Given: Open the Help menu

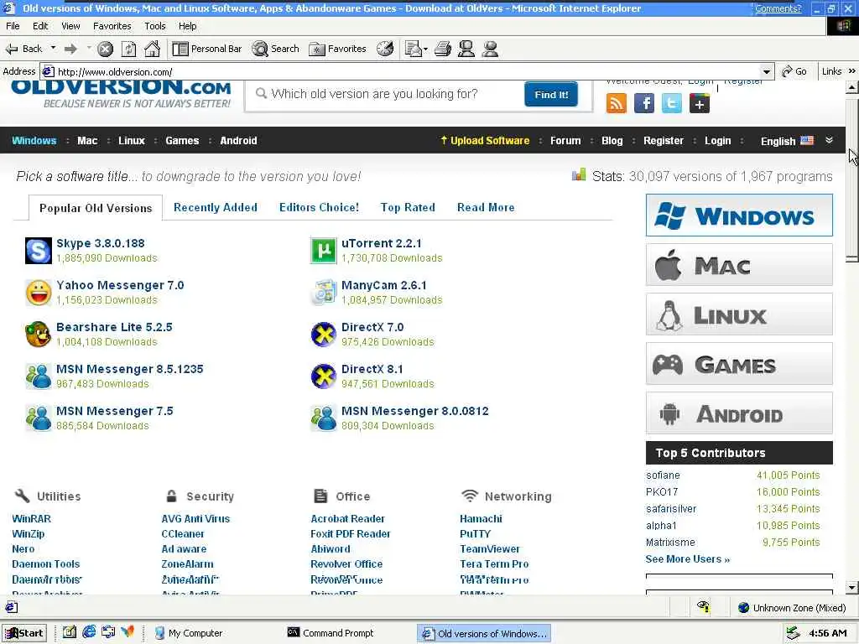Looking at the screenshot, I should pyautogui.click(x=187, y=26).
